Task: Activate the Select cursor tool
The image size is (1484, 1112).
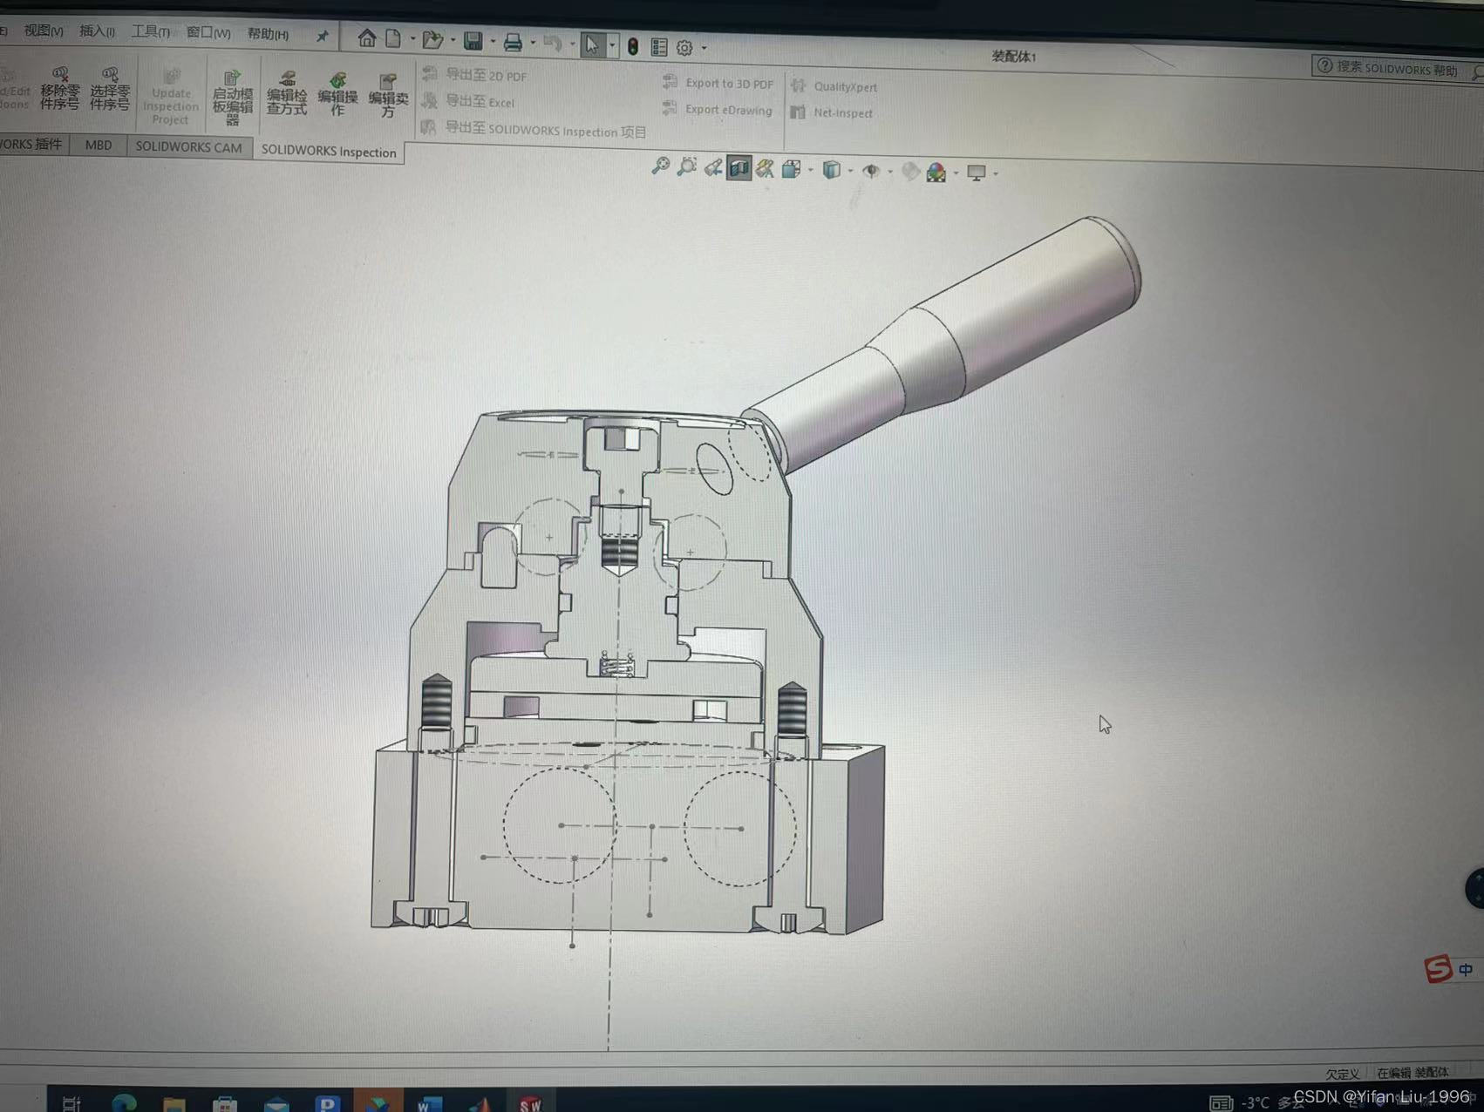Action: point(592,44)
